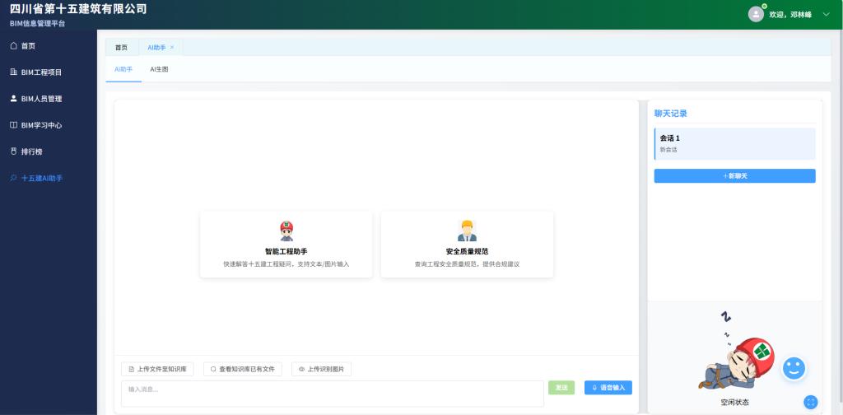Click 上传识别图片 button
843x415 pixels.
point(321,370)
